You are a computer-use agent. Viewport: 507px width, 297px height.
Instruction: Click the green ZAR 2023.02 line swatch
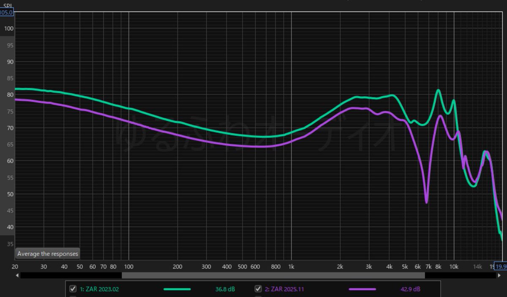click(x=177, y=289)
